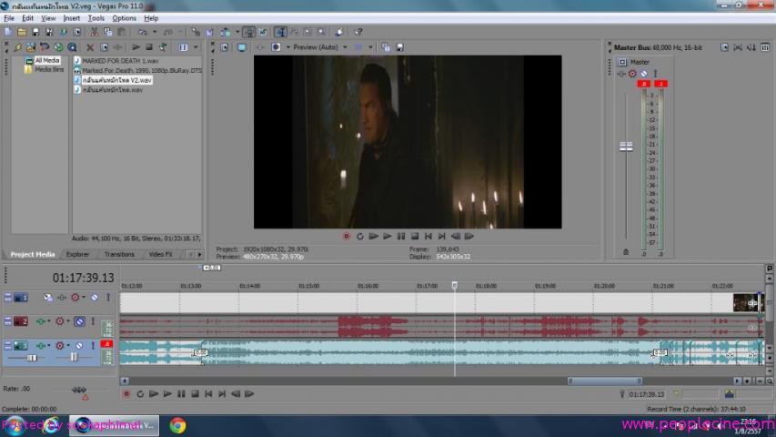
Task: Copy snapshot to clipboard in the preview toolbar
Action: tap(386, 47)
